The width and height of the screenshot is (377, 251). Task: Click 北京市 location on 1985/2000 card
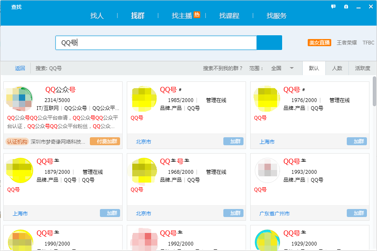point(144,142)
